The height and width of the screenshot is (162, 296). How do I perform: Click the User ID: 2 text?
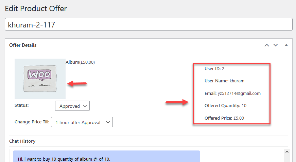click(214, 69)
